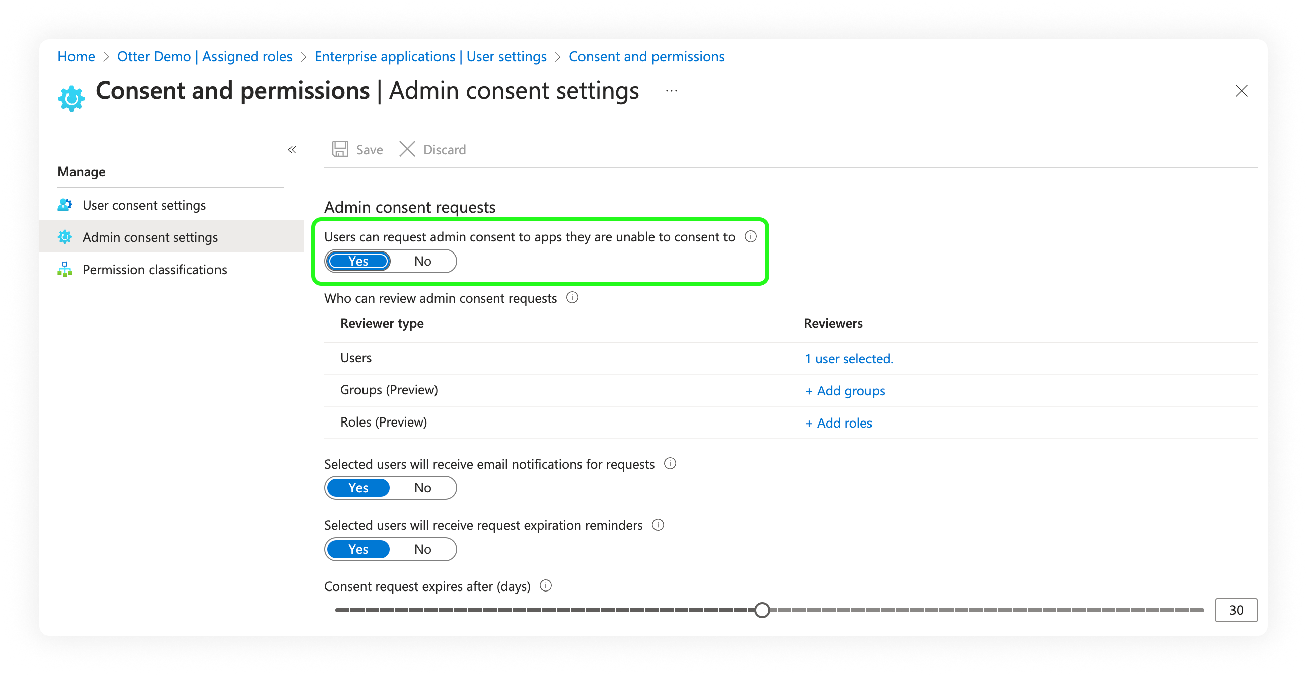Open Enterprise applications User settings breadcrumb
The image size is (1307, 675).
point(430,56)
